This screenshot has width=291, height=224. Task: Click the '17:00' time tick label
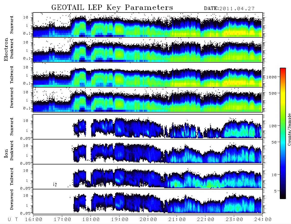pyautogui.click(x=62, y=219)
